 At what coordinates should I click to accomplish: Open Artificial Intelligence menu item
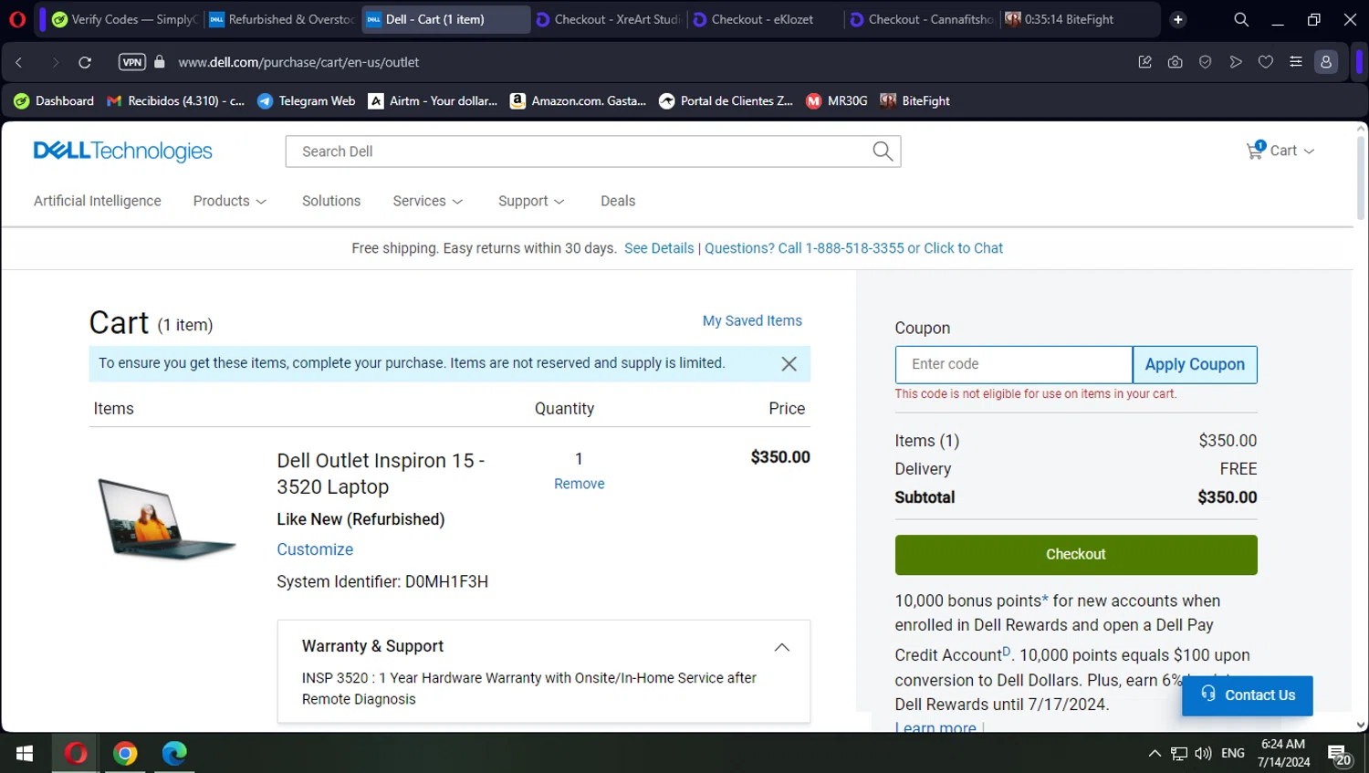click(98, 201)
